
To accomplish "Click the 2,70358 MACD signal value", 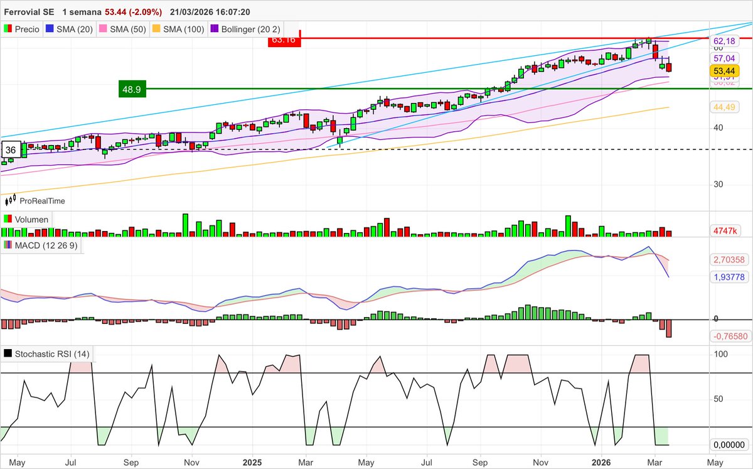I will click(729, 259).
